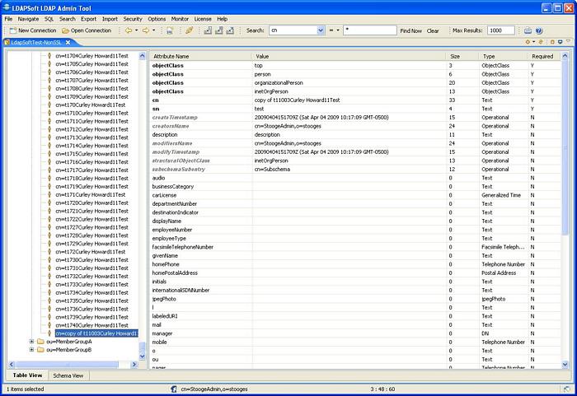577x396 pixels.
Task: Switch to the Schema View tab
Action: click(68, 375)
